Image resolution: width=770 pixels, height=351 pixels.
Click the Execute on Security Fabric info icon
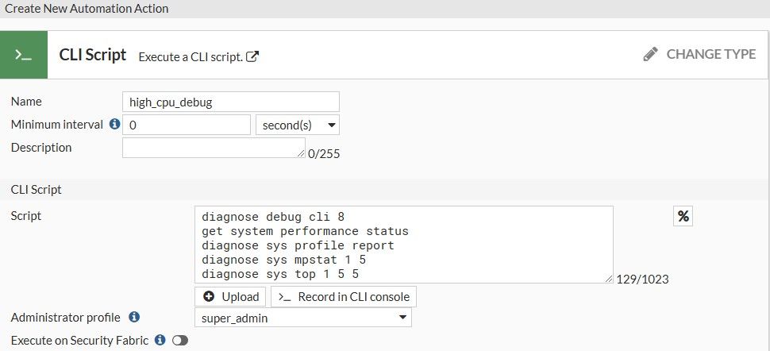pyautogui.click(x=160, y=340)
